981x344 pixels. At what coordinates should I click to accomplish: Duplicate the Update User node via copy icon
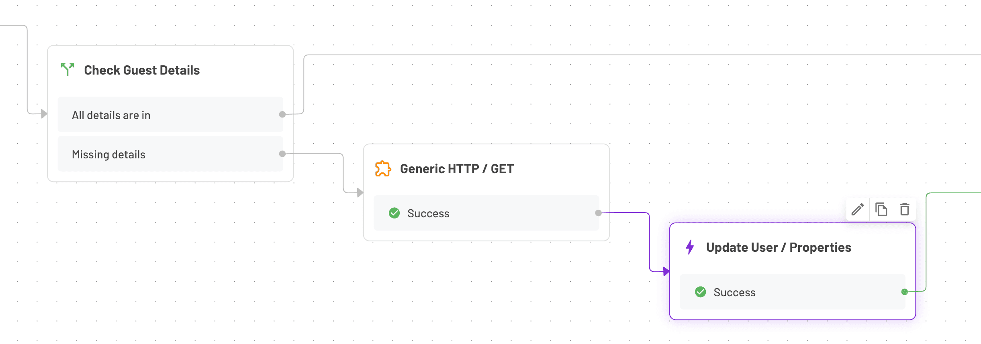coord(881,209)
